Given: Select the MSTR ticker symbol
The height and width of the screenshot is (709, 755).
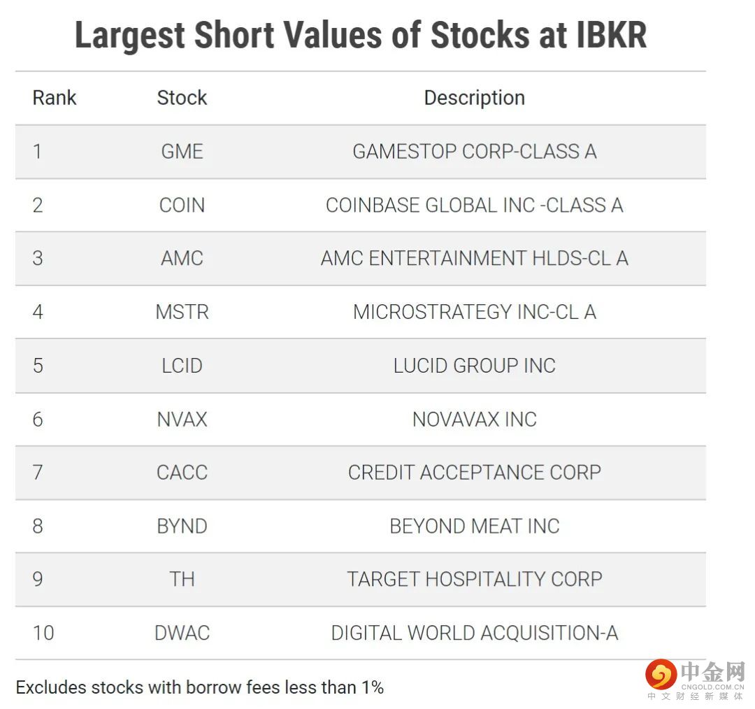Looking at the screenshot, I should pyautogui.click(x=182, y=313).
